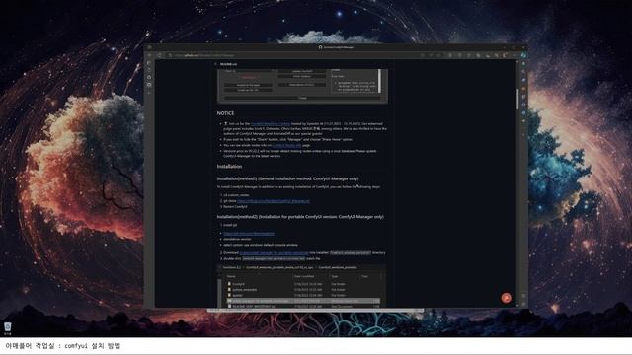Open the Copilot icon in browser corner
This screenshot has height=355, width=632.
[523, 55]
